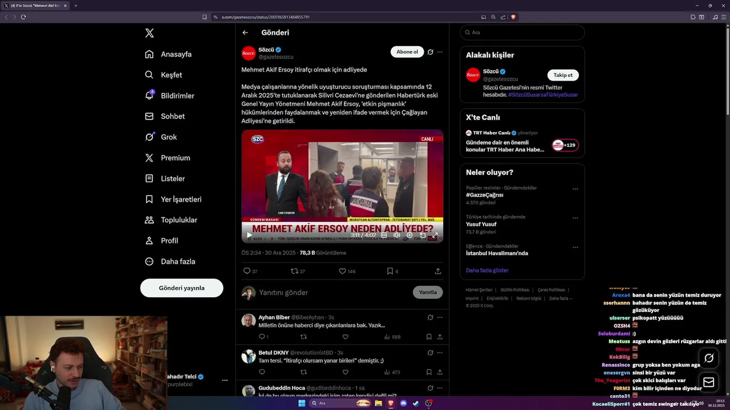Open Gizlilik Politikası footer link
Screen dimensions: 730x410
(x=515, y=290)
